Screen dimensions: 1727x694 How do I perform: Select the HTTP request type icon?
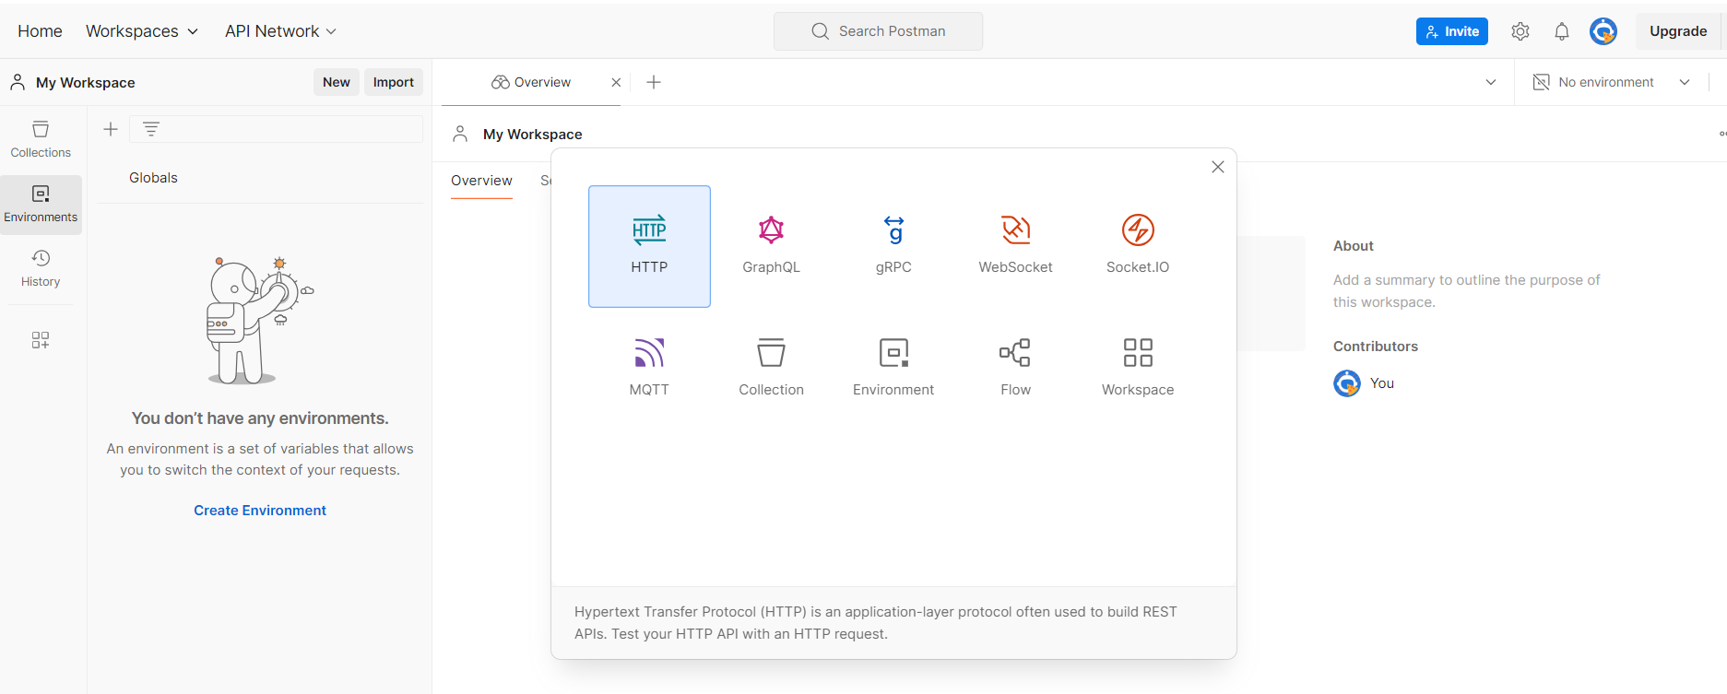(x=649, y=230)
